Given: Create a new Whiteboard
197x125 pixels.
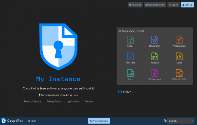Looking at the screenshot, I should pyautogui.click(x=155, y=75).
